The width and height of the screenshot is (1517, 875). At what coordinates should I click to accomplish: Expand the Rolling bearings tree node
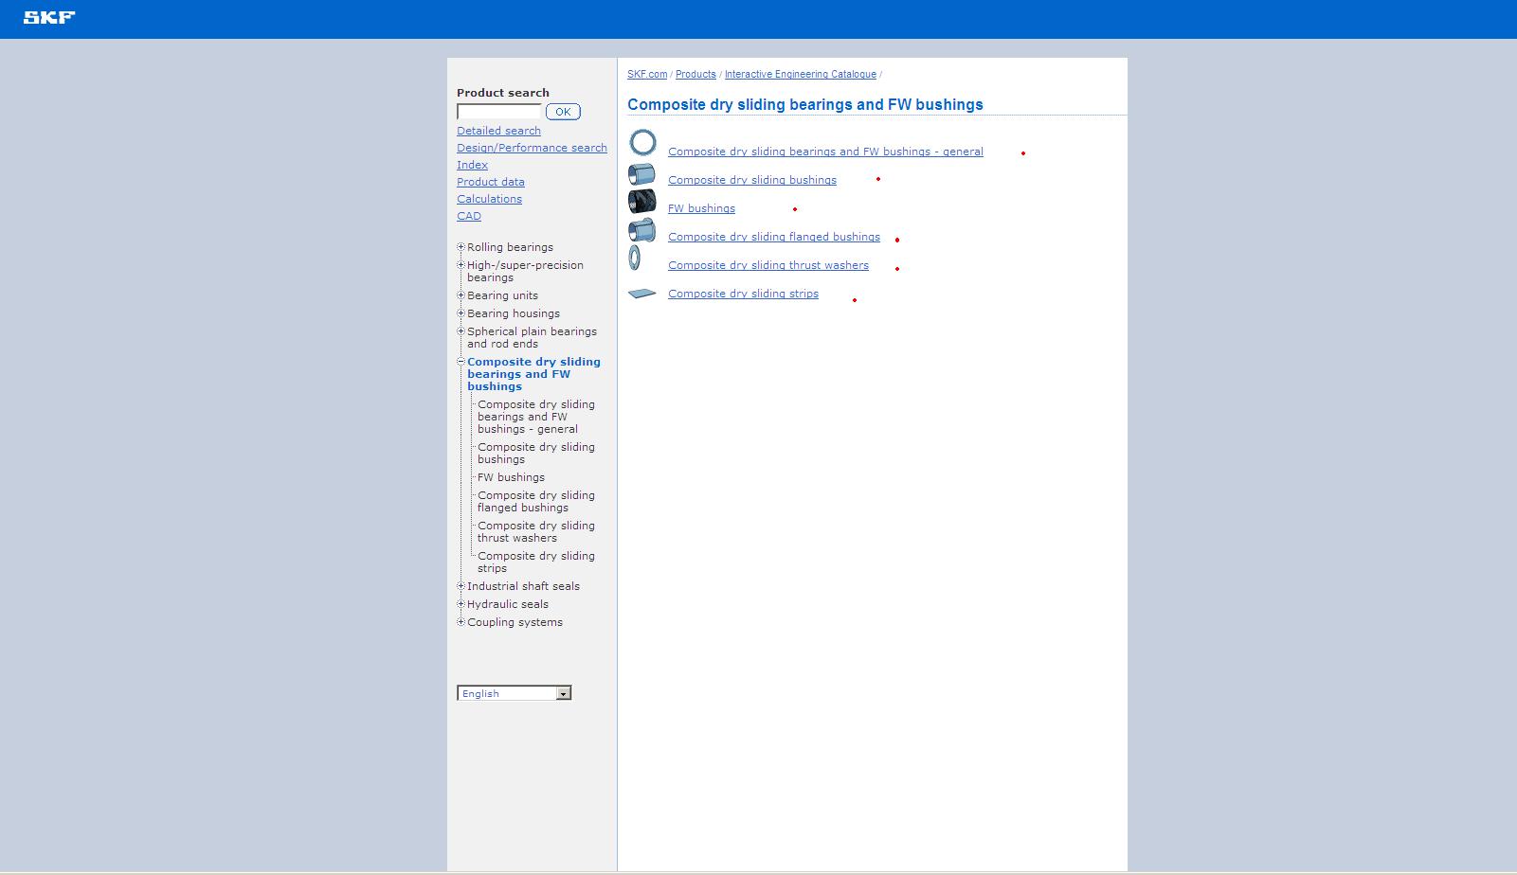coord(461,247)
